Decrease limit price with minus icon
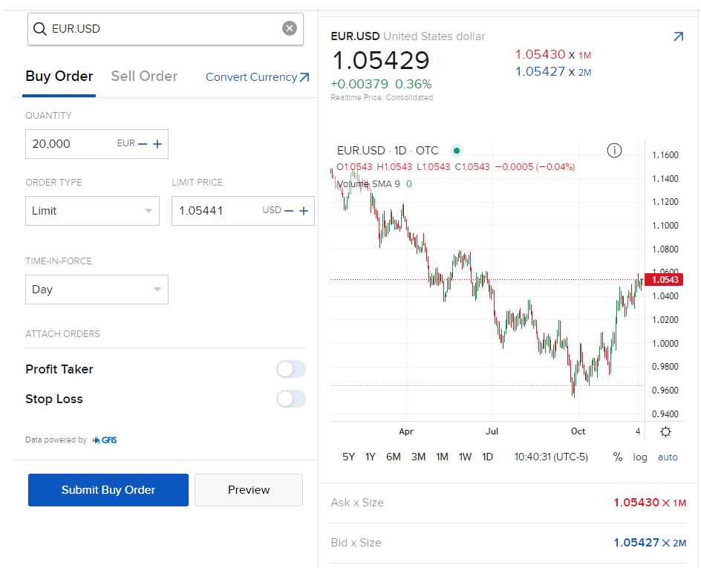Image resolution: width=701 pixels, height=568 pixels. coord(289,210)
